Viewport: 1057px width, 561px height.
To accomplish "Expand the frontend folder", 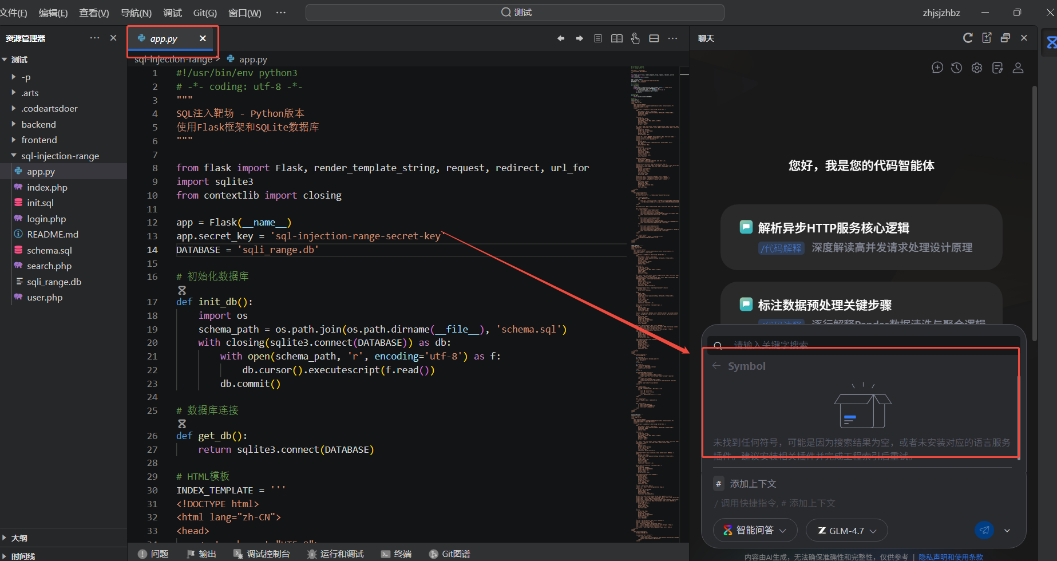I will coord(14,140).
